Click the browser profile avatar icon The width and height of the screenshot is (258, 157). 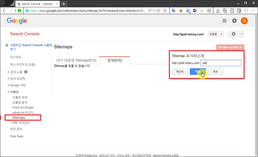(246, 11)
